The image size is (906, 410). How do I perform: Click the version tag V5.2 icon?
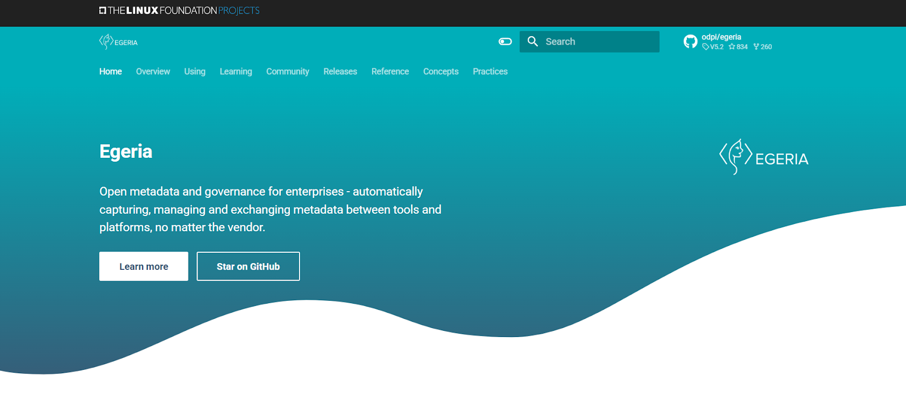click(x=706, y=47)
